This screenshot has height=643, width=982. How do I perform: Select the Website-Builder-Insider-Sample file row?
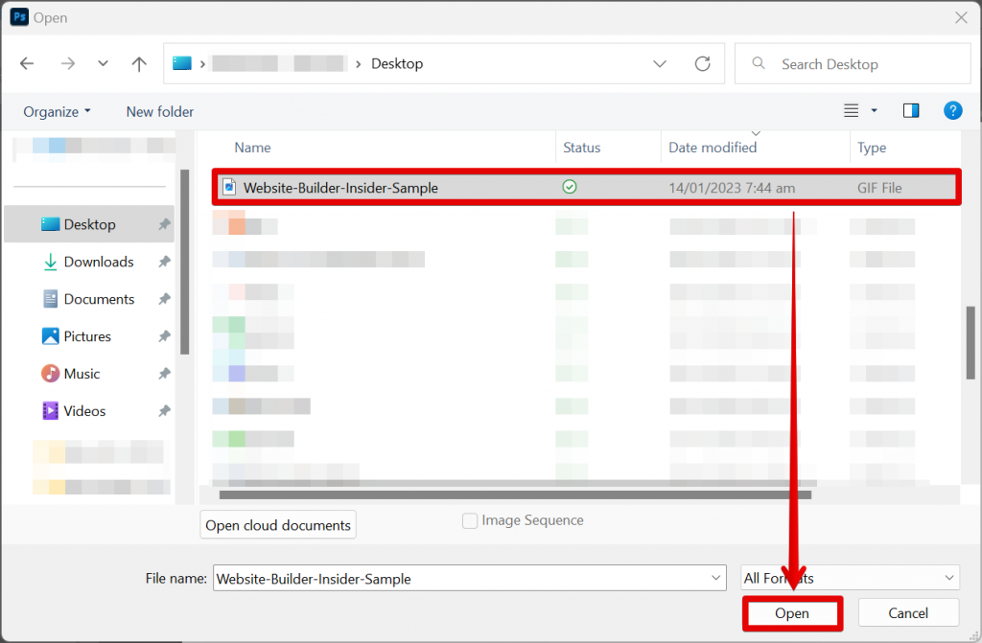(384, 187)
